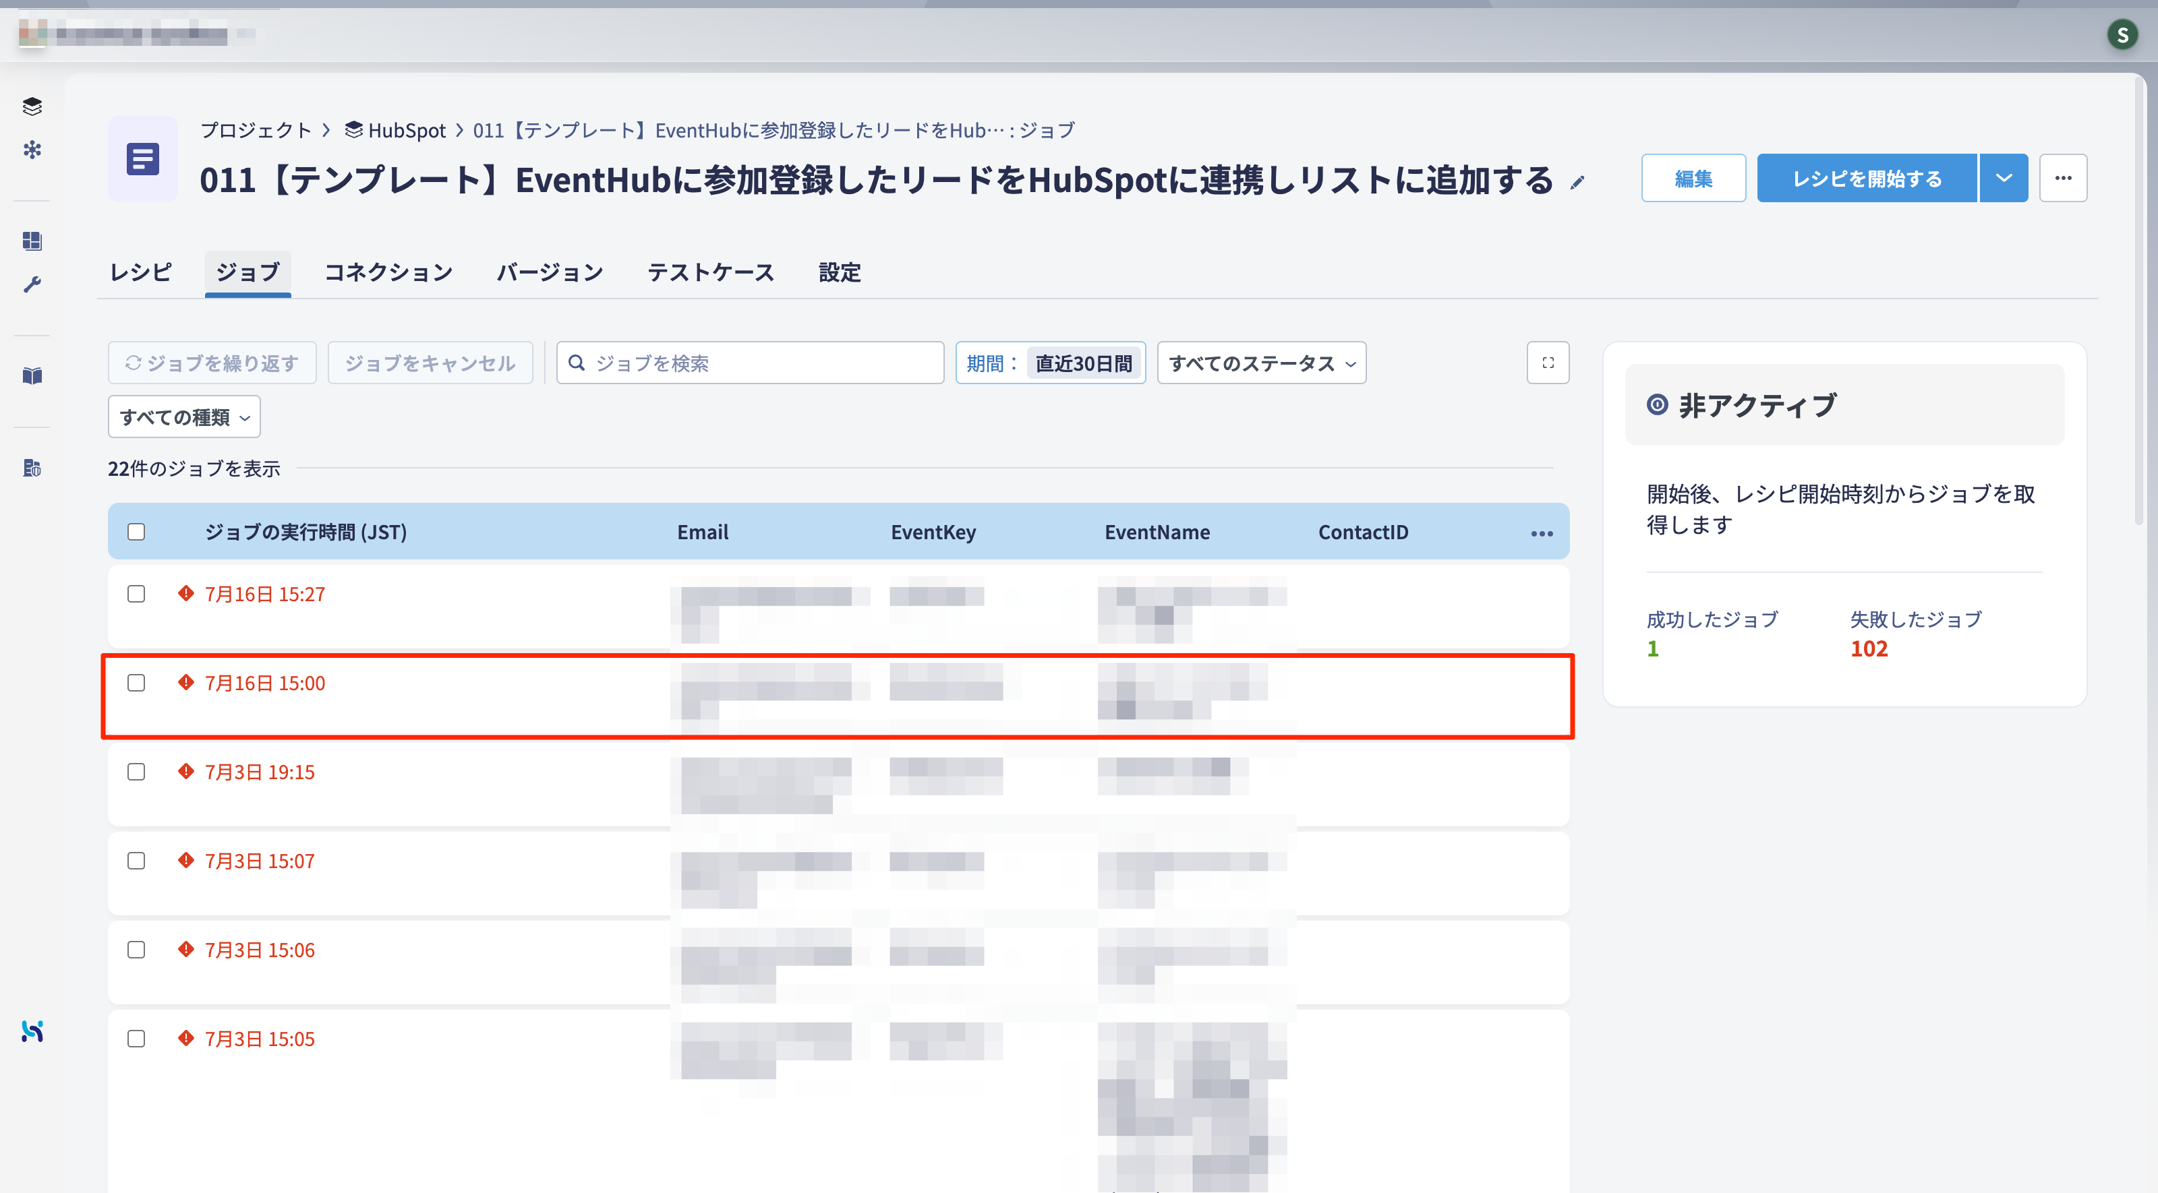Image resolution: width=2158 pixels, height=1193 pixels.
Task: Click the inactive status icon next to 非アクティブ
Action: coord(1657,404)
